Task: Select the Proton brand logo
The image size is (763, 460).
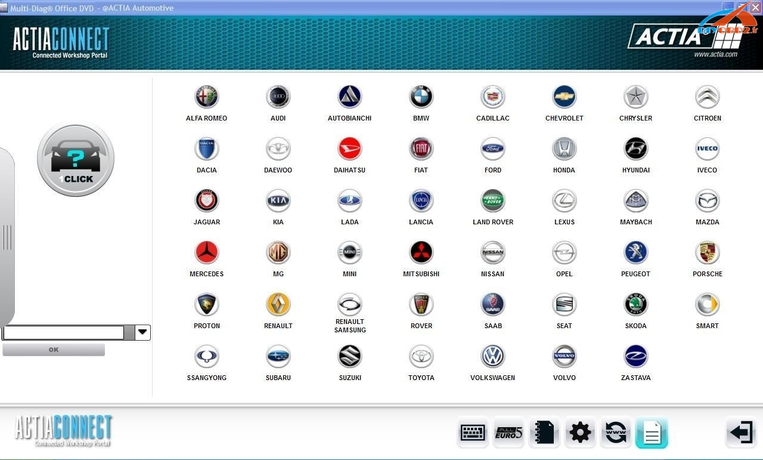Action: click(207, 304)
